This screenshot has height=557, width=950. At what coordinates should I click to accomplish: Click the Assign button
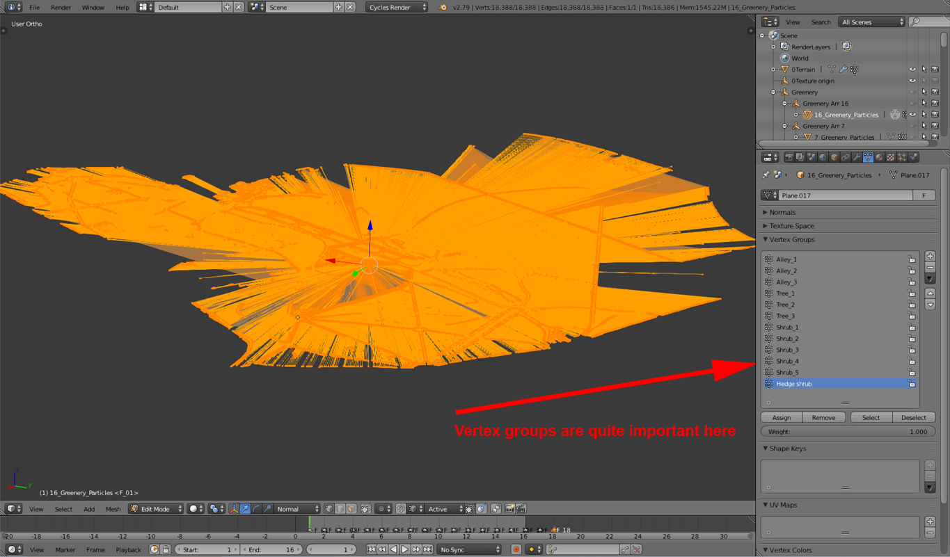tap(782, 417)
